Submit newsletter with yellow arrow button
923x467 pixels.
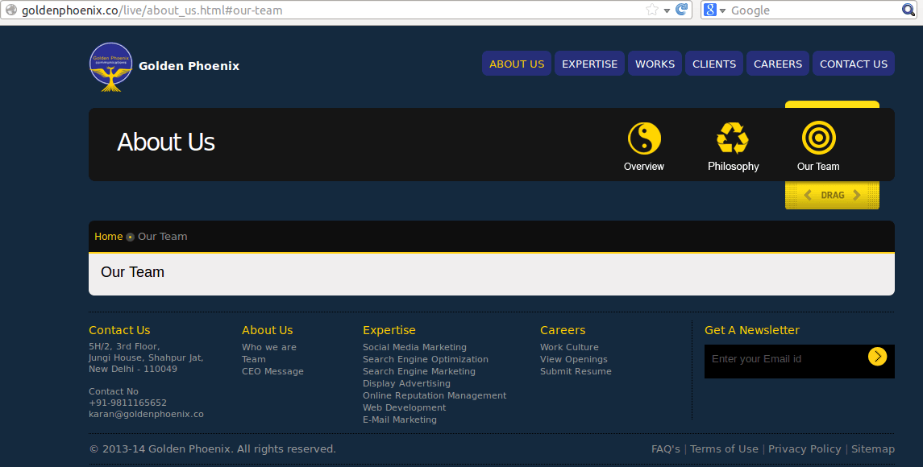877,357
